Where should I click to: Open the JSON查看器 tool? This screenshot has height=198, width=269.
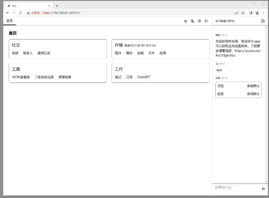click(21, 77)
